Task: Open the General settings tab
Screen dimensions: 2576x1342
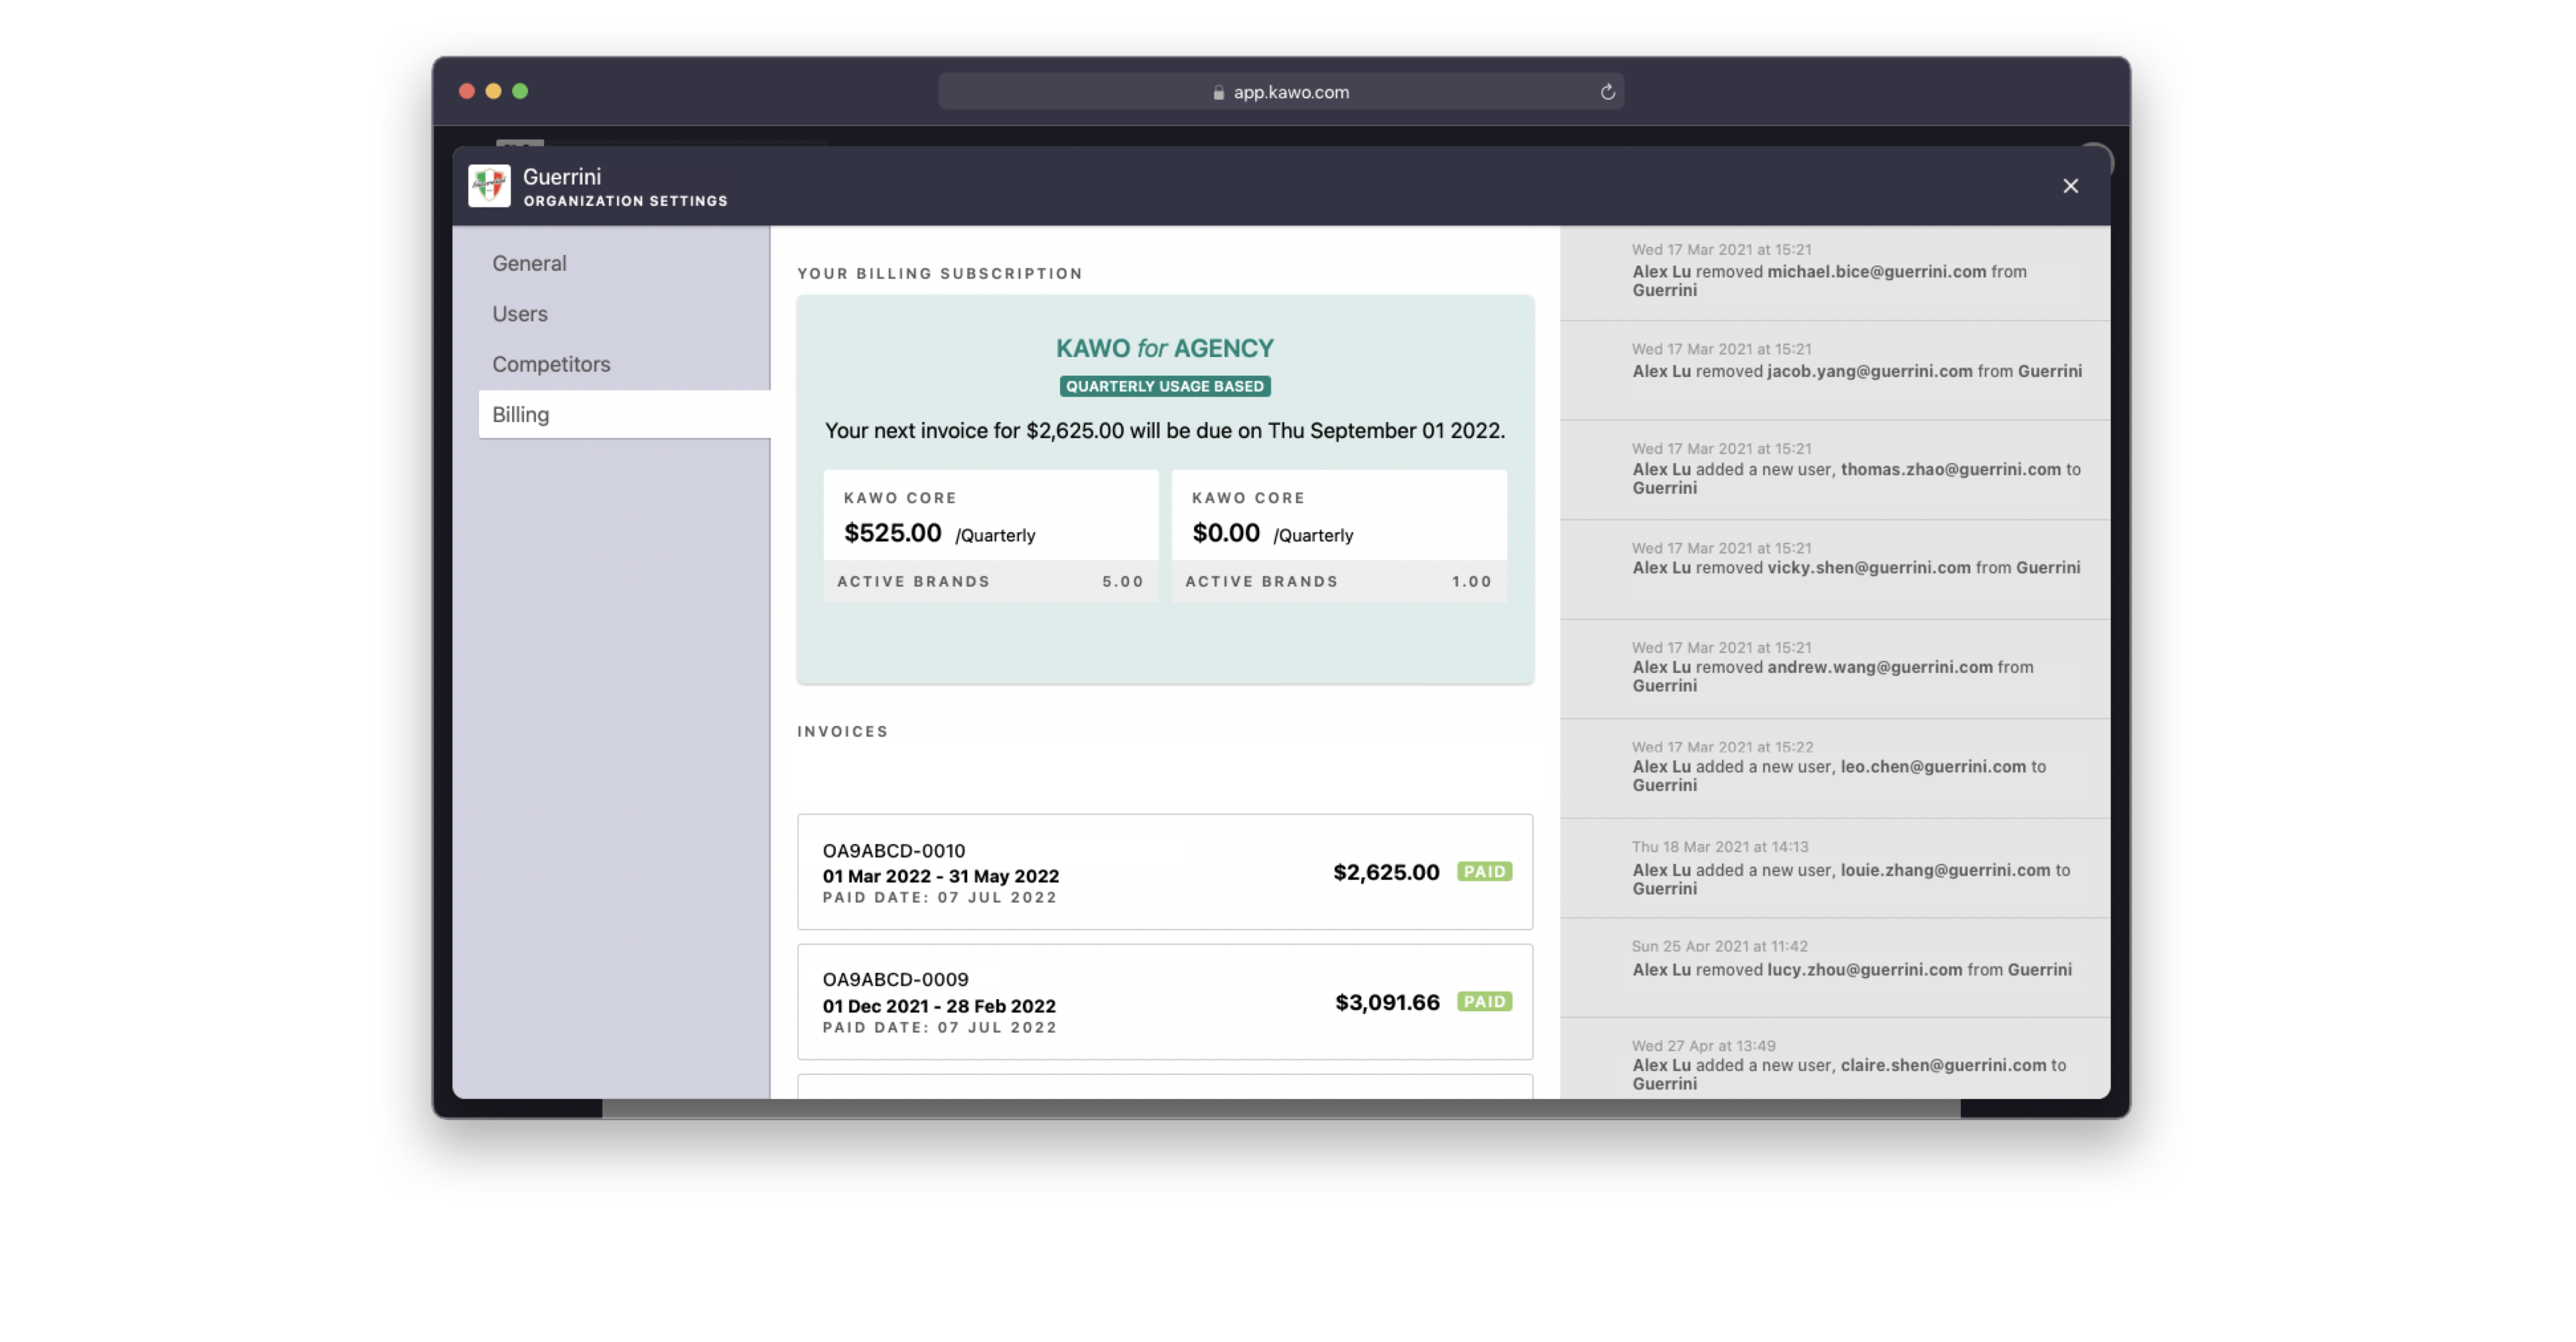Action: pyautogui.click(x=529, y=263)
